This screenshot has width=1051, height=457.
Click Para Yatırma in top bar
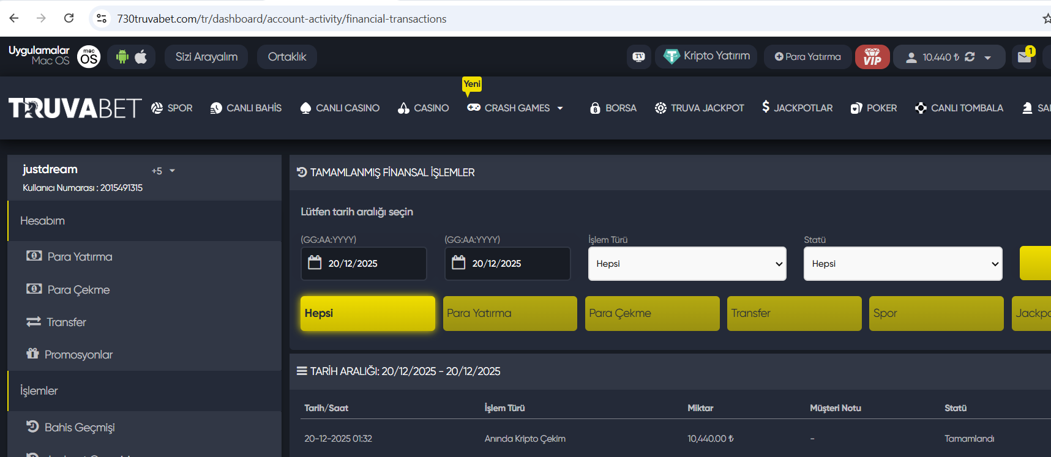807,57
